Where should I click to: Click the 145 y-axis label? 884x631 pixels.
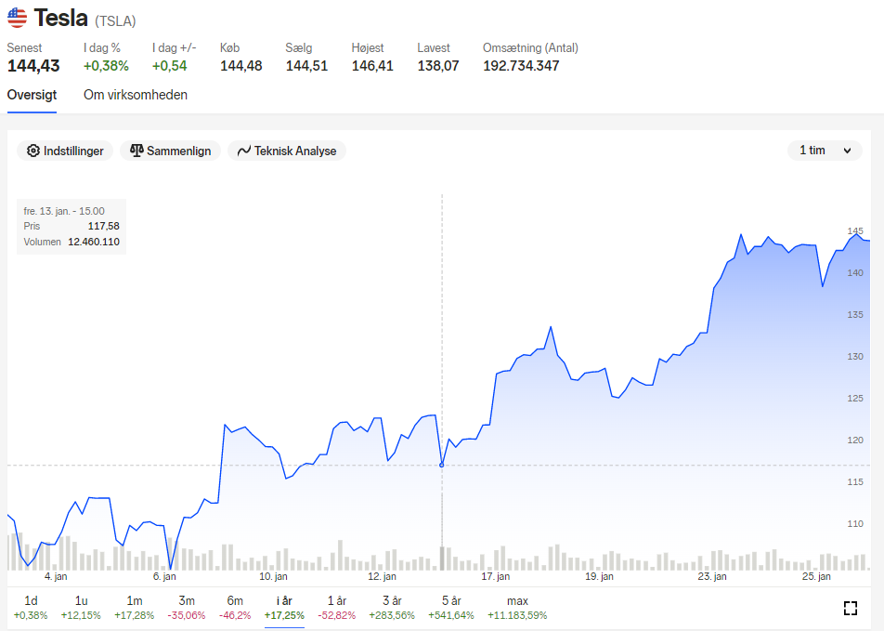coord(855,230)
